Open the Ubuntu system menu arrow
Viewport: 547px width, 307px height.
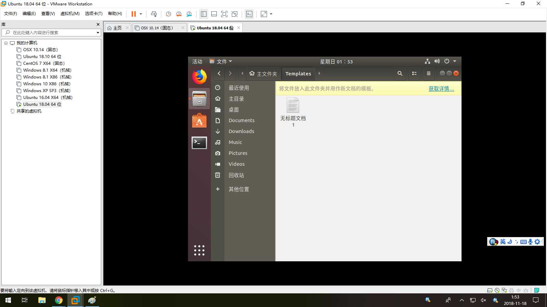tap(455, 61)
